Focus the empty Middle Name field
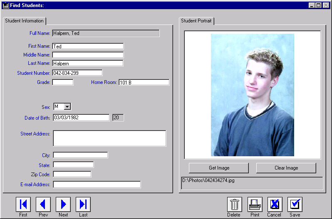 pyautogui.click(x=88, y=55)
